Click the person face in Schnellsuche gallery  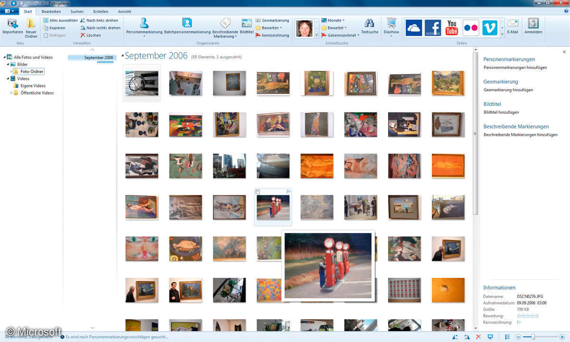[x=304, y=28]
